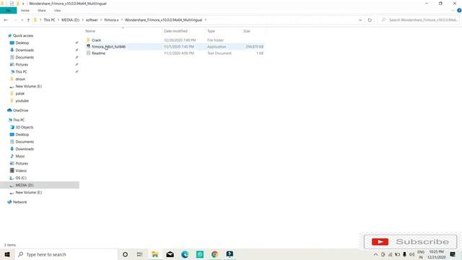Open Task View on the taskbar

point(139,254)
